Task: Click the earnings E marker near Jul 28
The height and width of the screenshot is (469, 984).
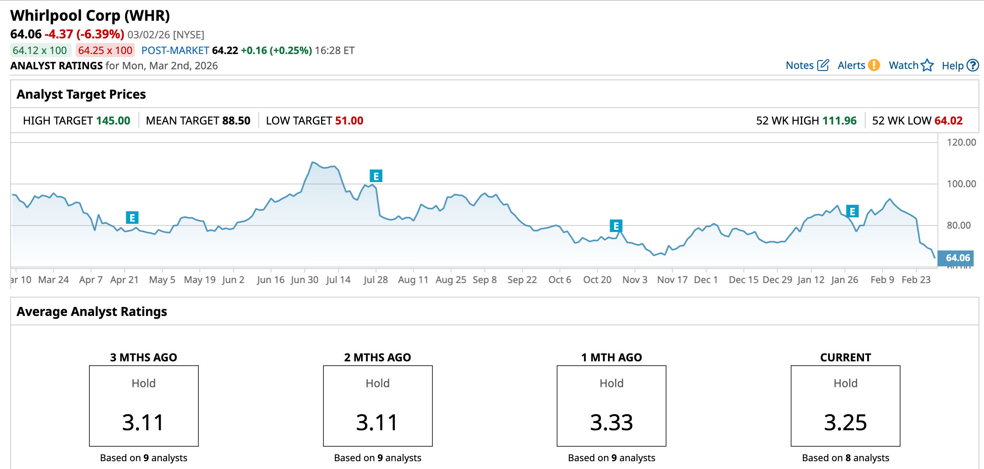Action: [376, 176]
